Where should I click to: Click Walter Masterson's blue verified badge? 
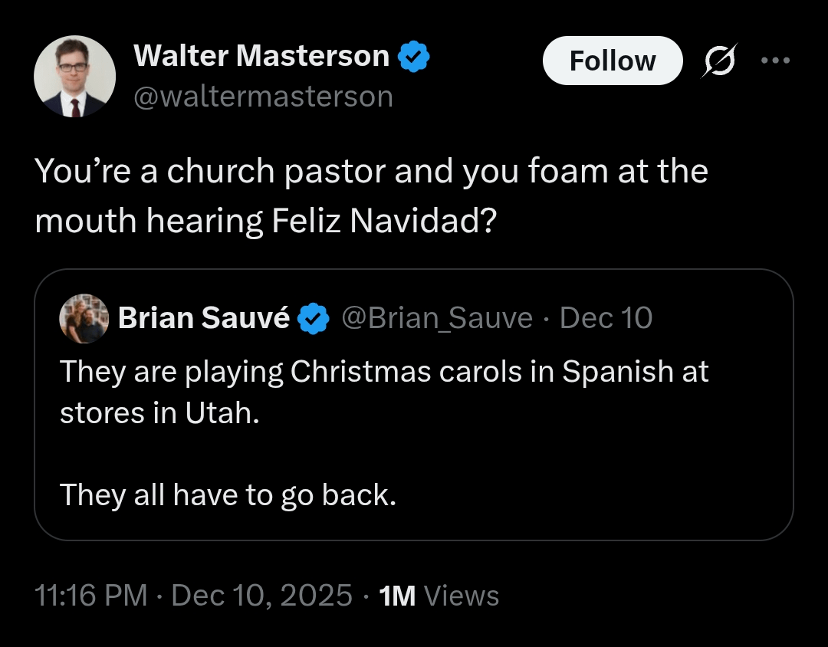[x=414, y=56]
